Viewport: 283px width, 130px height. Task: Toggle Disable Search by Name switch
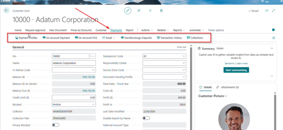(x=146, y=118)
